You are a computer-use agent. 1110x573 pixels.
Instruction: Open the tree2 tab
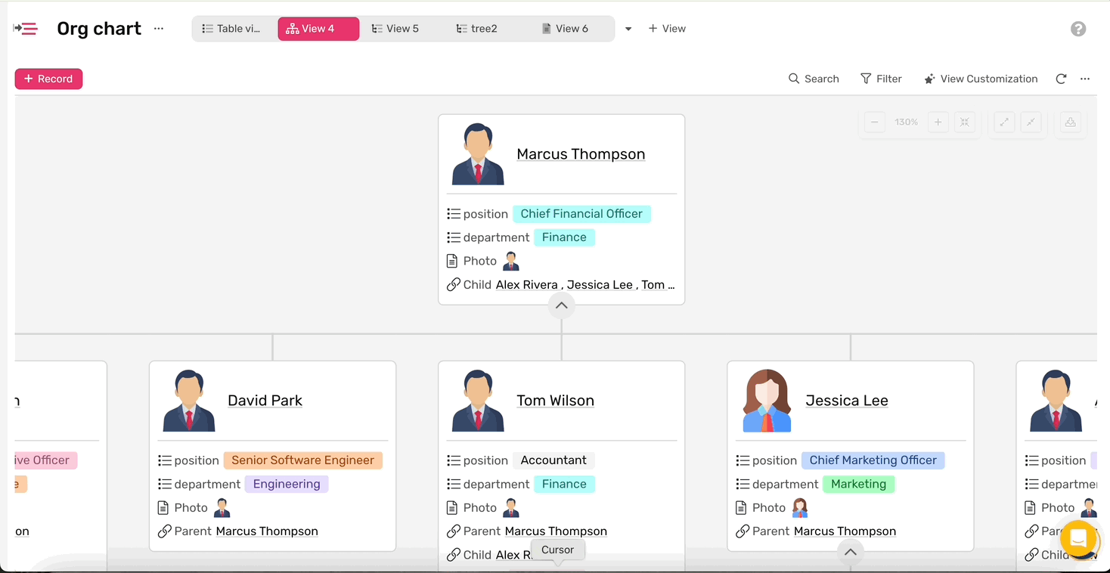click(x=479, y=29)
